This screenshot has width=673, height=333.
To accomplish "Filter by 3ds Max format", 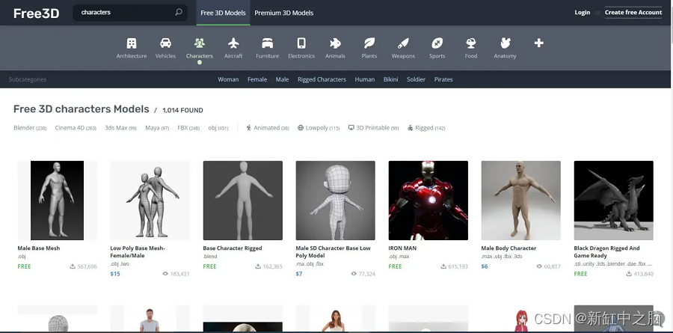I will click(x=120, y=128).
